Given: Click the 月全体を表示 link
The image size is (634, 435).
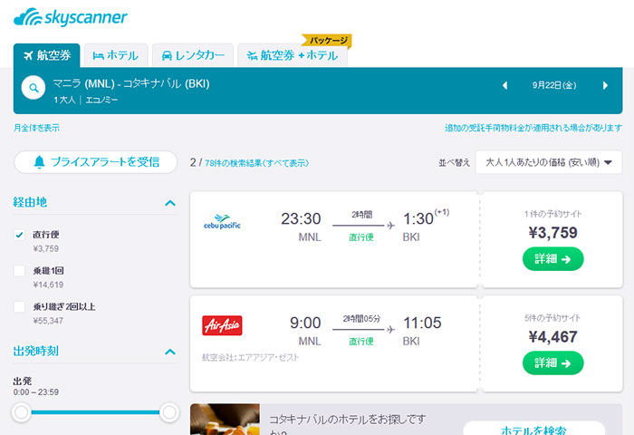Looking at the screenshot, I should click(x=36, y=128).
